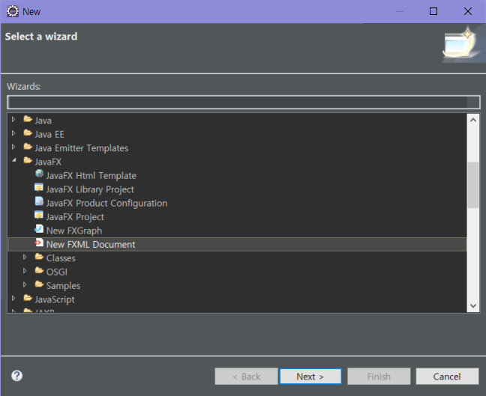Click the Eclipse icon in the title bar

pos(13,11)
